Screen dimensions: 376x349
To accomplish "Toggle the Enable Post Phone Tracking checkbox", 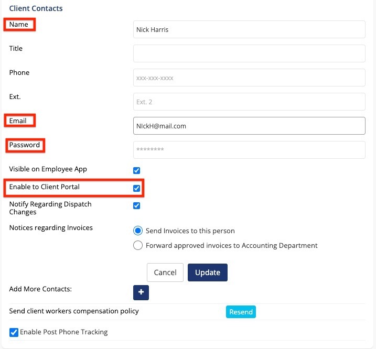I will (x=14, y=332).
